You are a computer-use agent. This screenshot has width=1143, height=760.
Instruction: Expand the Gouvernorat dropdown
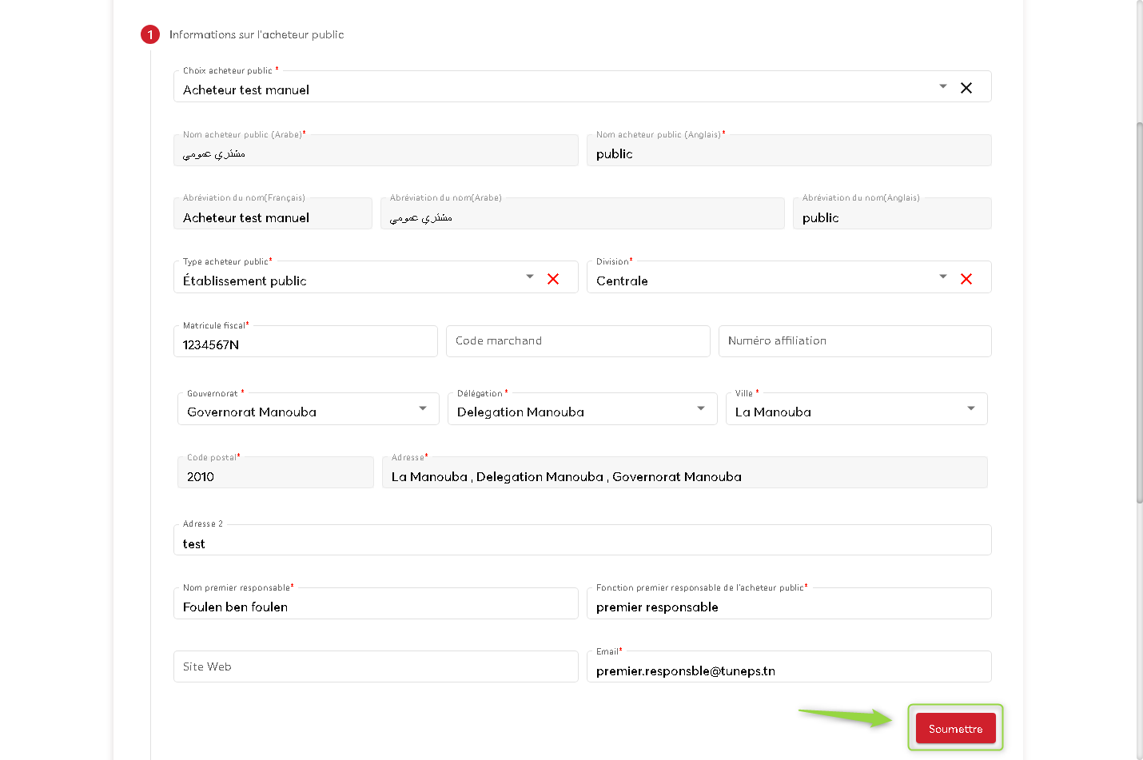[422, 408]
